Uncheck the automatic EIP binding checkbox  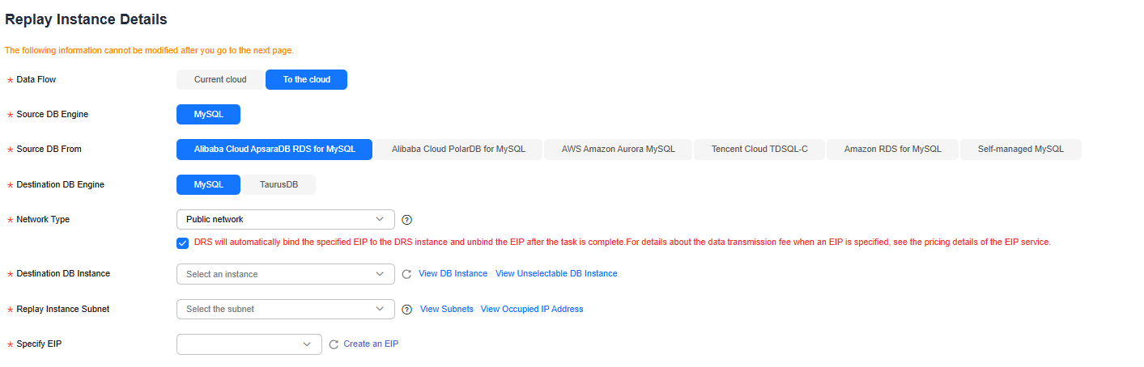click(x=183, y=243)
